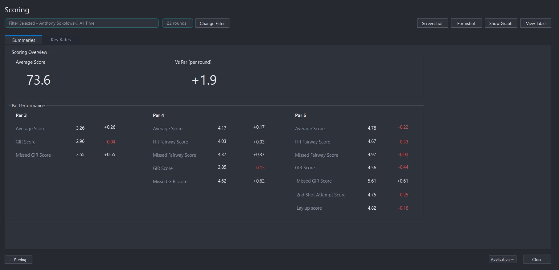Select the 4.97 Missed Fairway value
The height and width of the screenshot is (270, 559).
372,155
